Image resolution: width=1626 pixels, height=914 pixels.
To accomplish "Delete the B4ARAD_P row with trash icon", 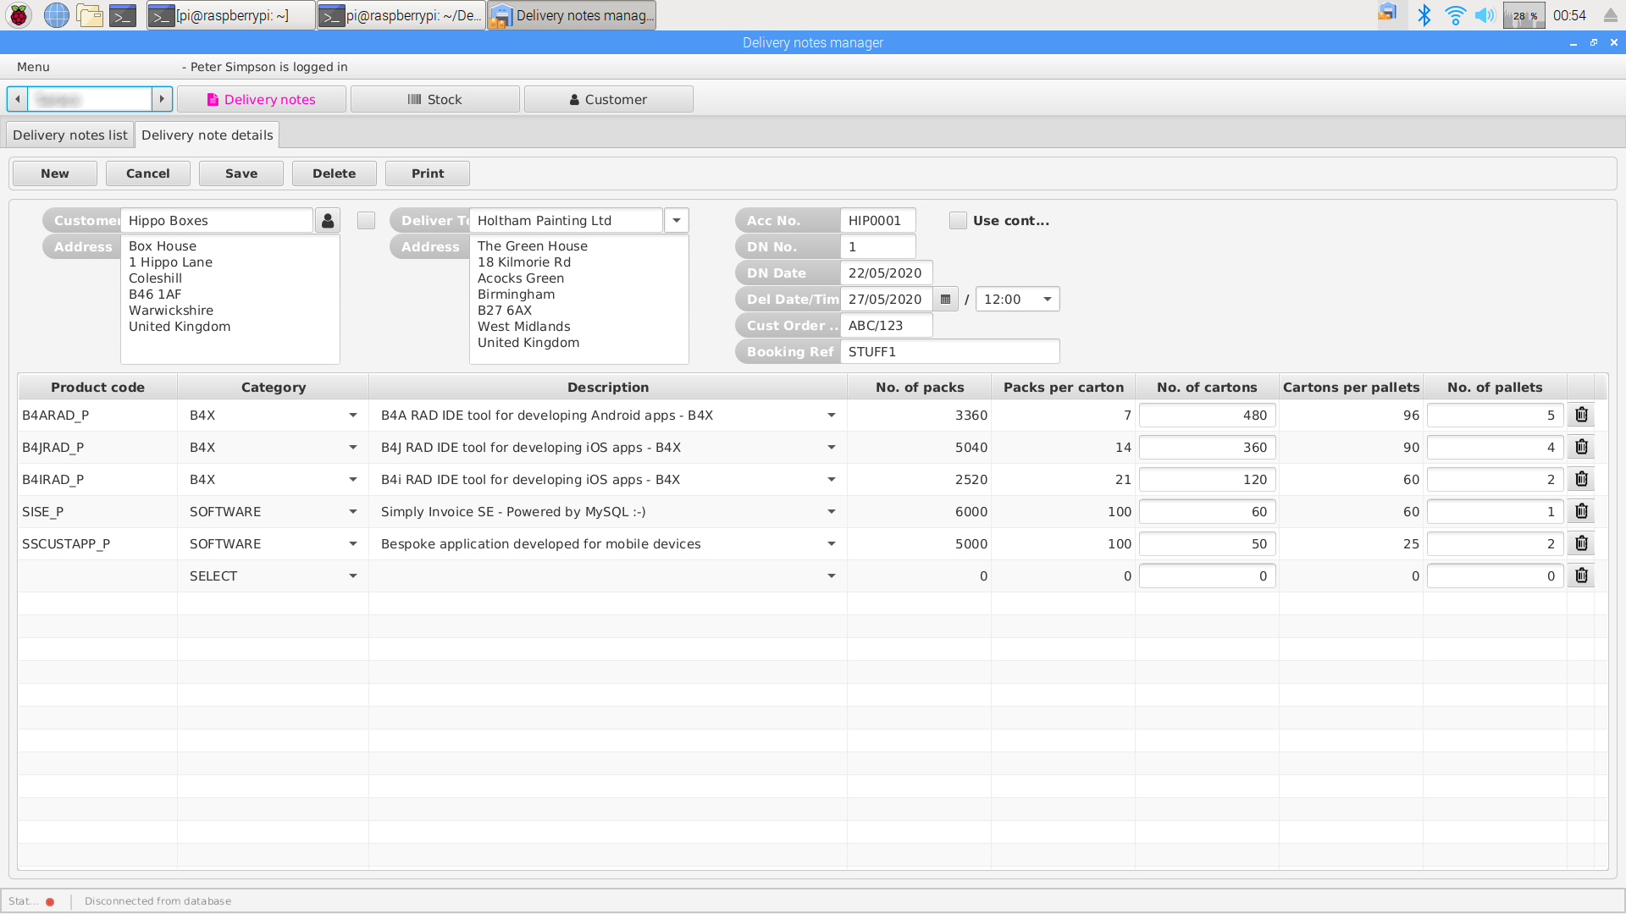I will point(1581,415).
